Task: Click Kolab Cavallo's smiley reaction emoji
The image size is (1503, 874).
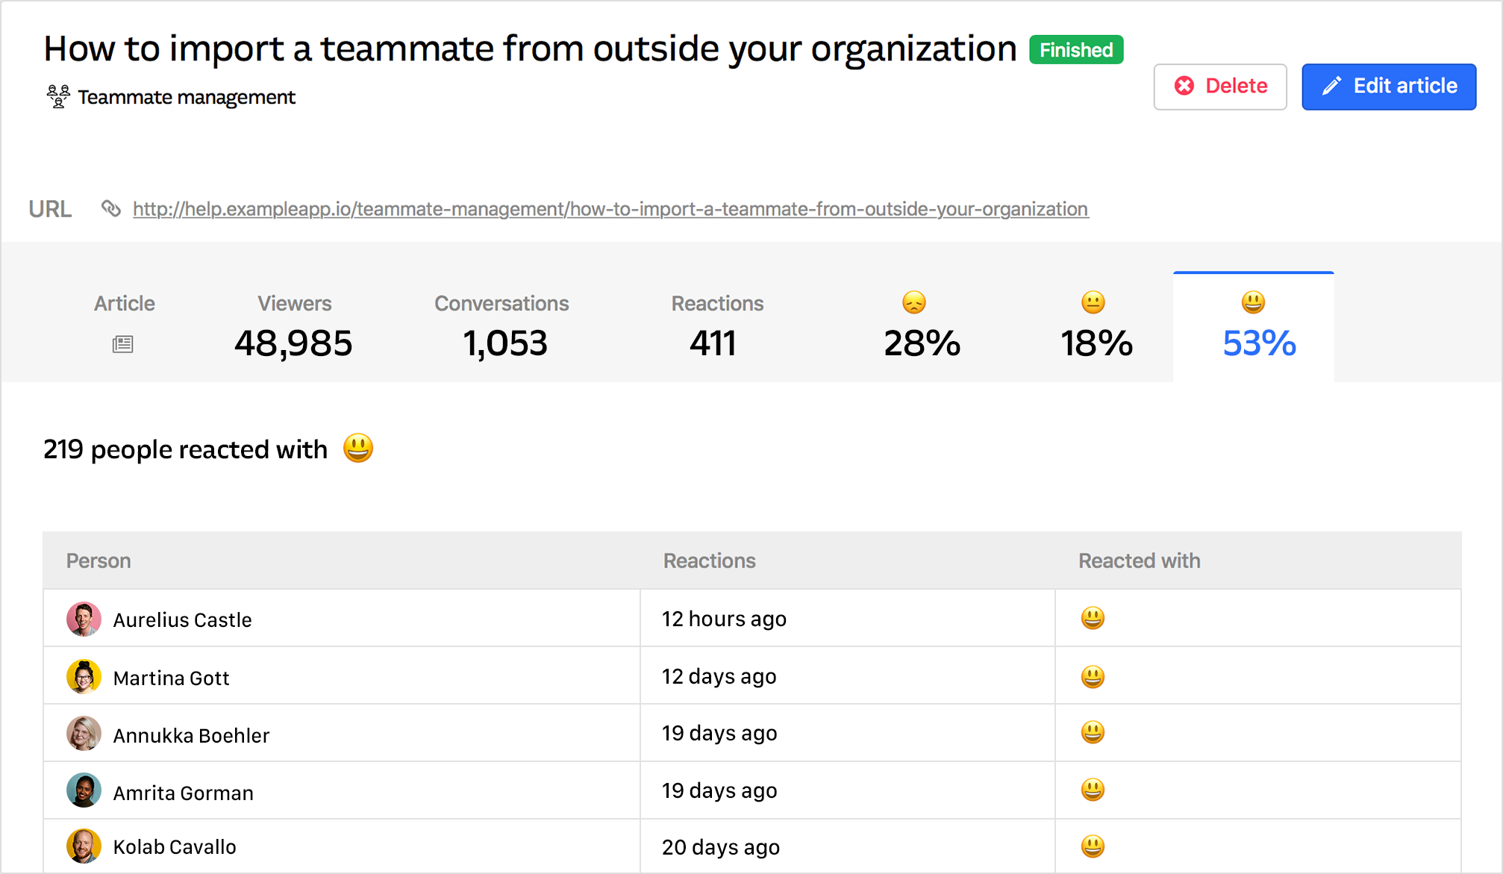Action: pos(1093,846)
